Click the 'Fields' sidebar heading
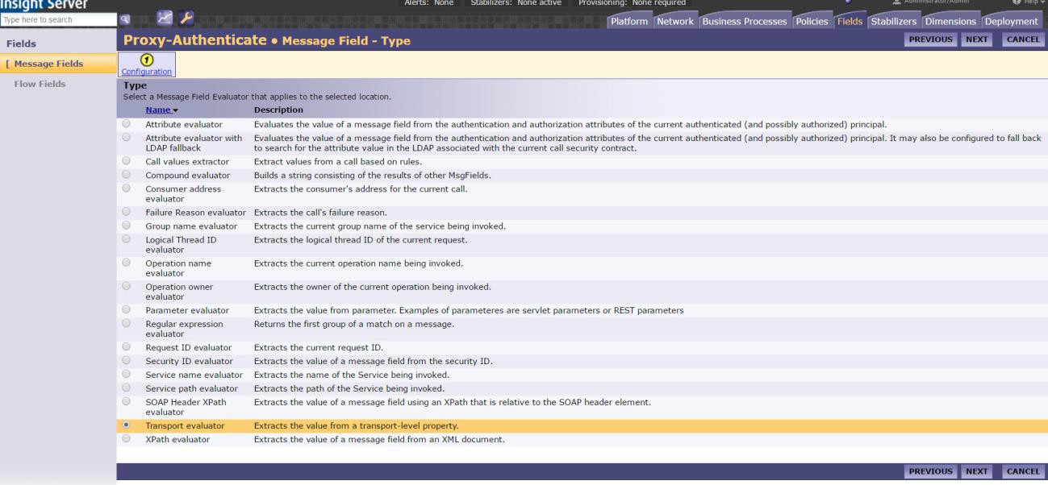 point(21,44)
